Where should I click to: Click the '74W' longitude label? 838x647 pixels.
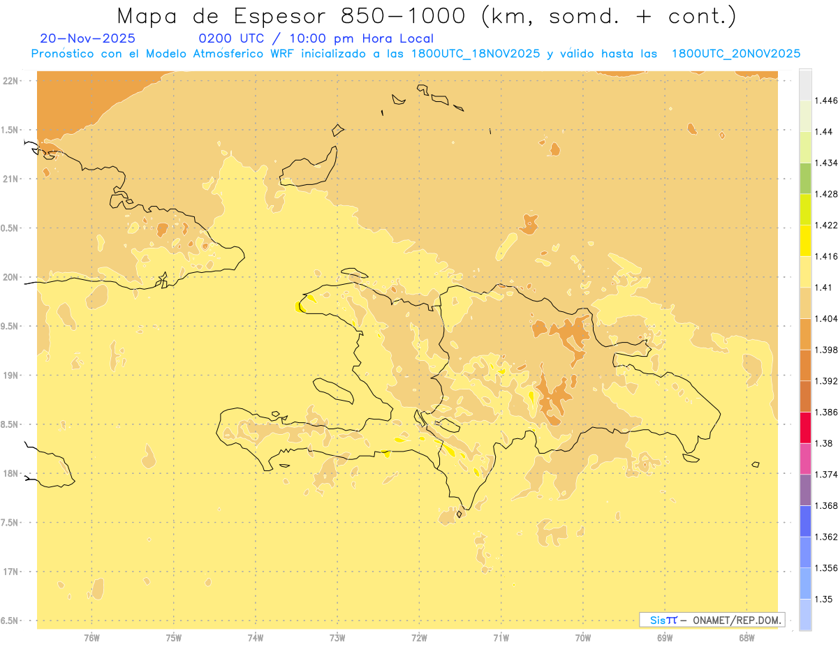pyautogui.click(x=255, y=637)
